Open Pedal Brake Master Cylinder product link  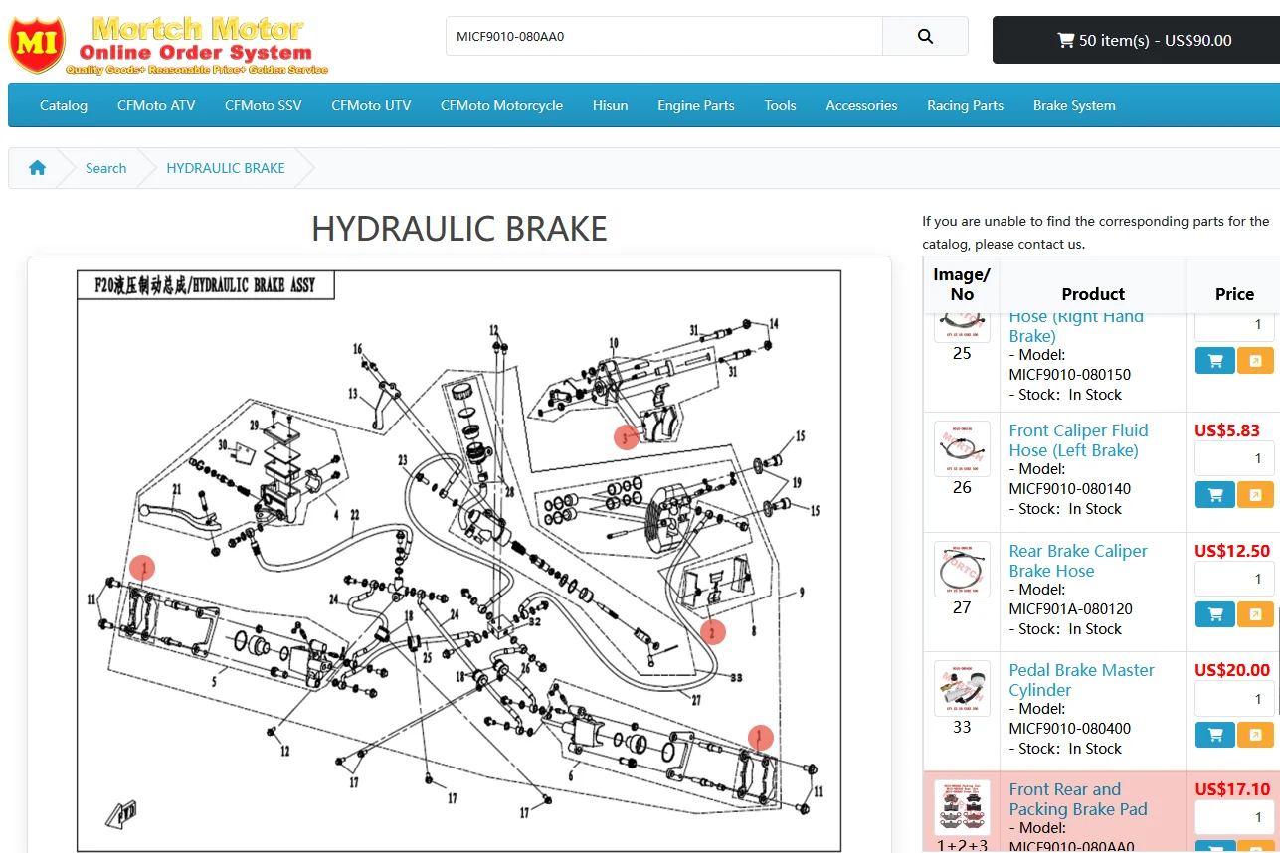coord(1081,680)
